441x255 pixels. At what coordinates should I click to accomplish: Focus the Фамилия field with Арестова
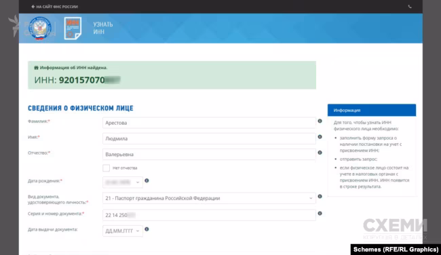coord(209,123)
